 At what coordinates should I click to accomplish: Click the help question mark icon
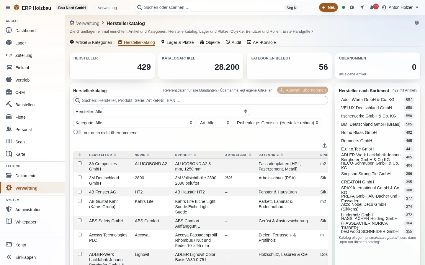(x=417, y=23)
